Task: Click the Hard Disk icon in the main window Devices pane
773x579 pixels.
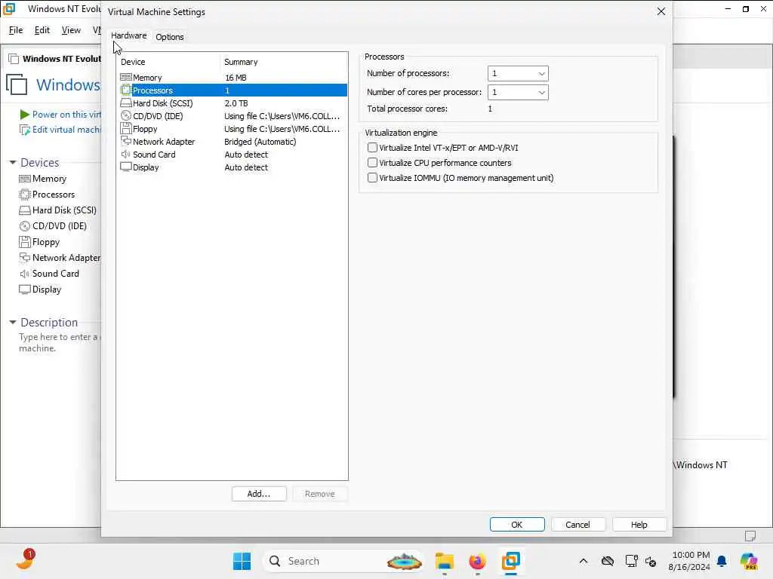Action: 25,210
